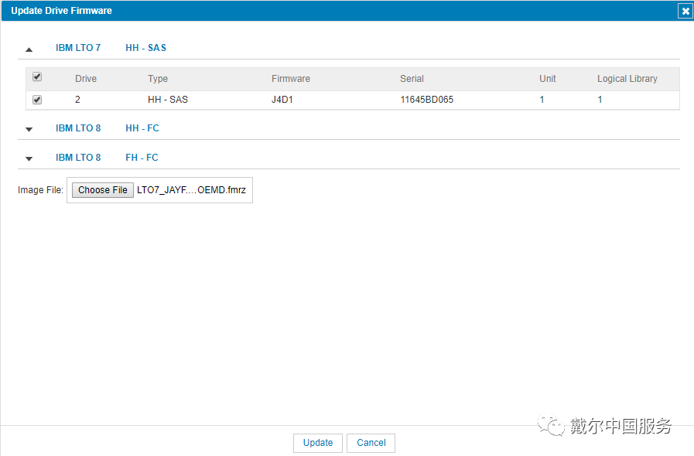
Task: Toggle the select-all checkbox in table header
Action: 37,77
